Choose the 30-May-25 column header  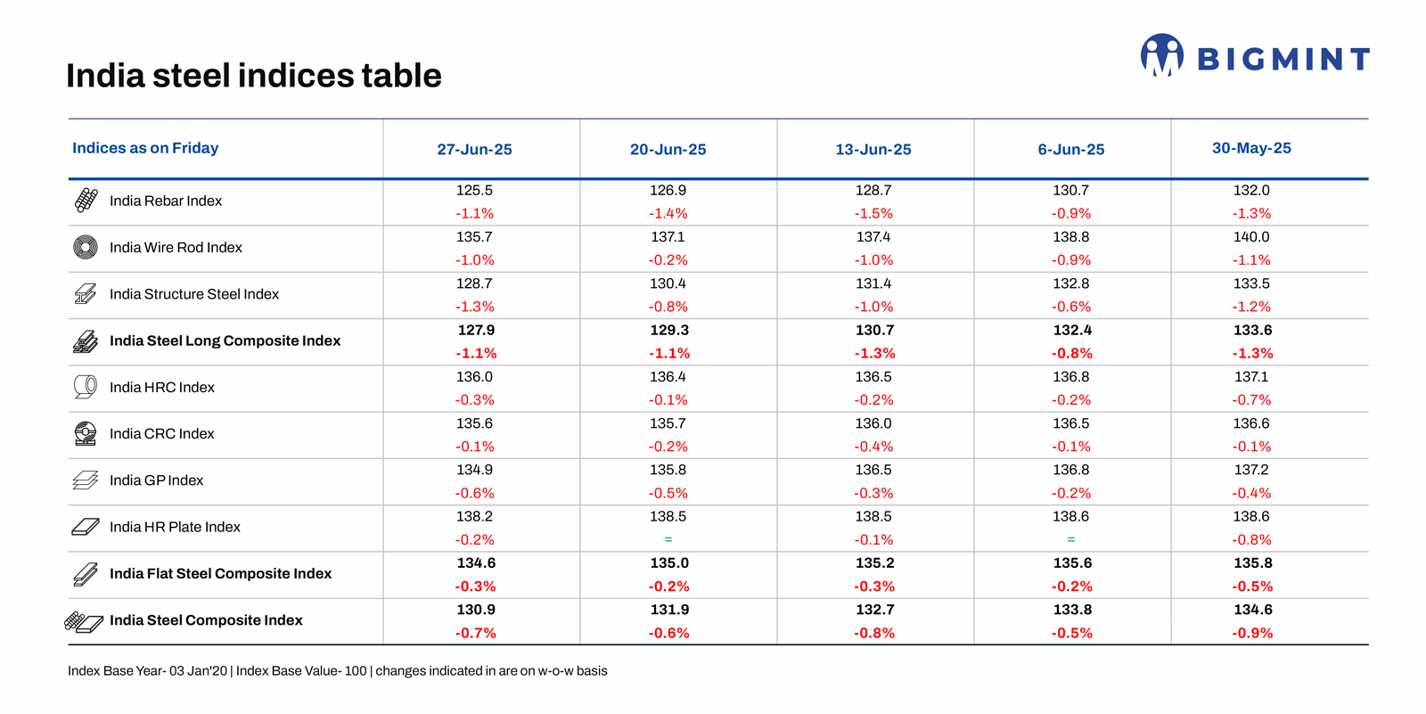1251,148
